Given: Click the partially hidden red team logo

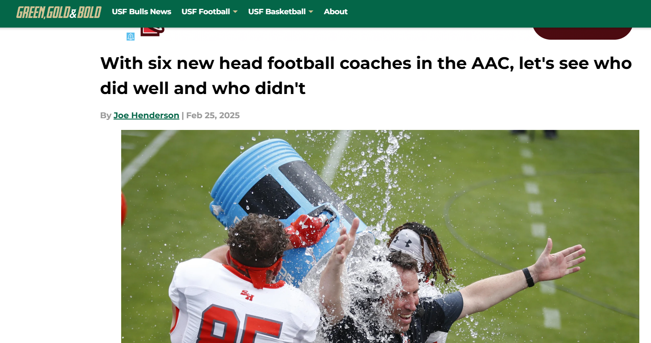Looking at the screenshot, I should 153,32.
